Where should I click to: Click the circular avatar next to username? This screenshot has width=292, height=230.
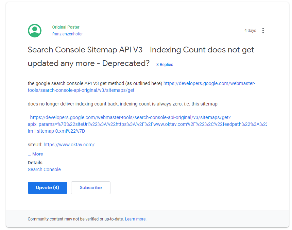tap(34, 30)
